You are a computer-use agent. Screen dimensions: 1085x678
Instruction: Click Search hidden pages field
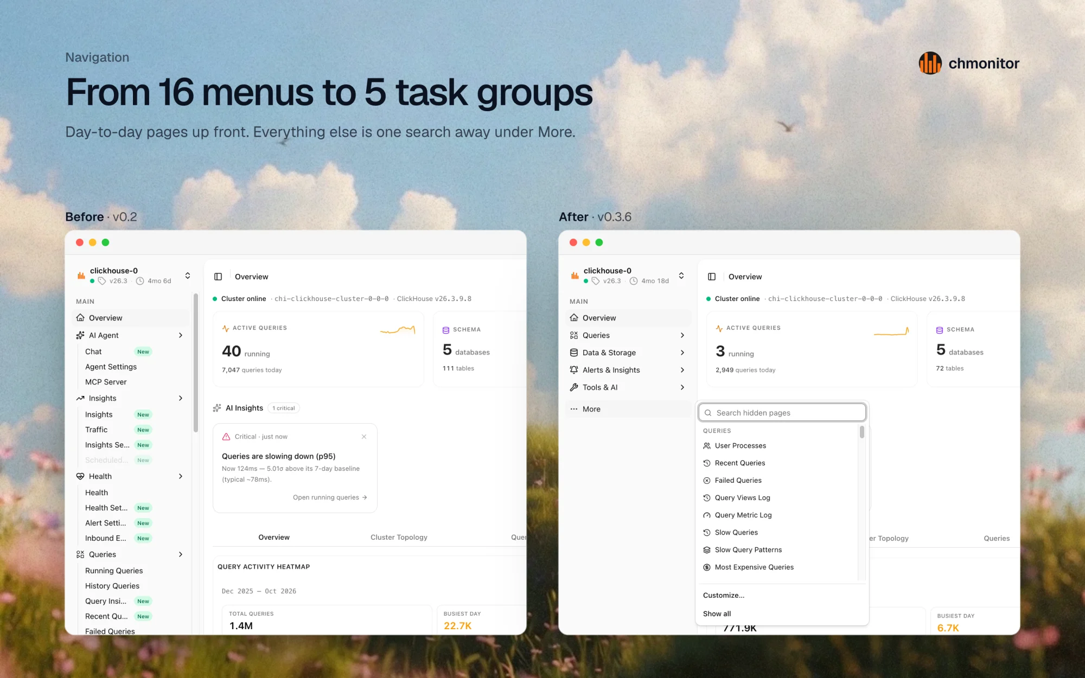click(x=782, y=413)
